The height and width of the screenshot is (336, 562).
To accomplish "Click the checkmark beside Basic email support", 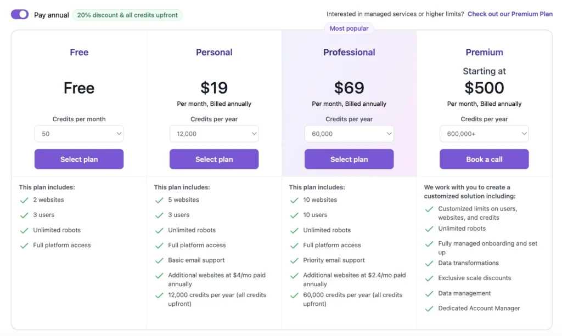I will pyautogui.click(x=159, y=261).
